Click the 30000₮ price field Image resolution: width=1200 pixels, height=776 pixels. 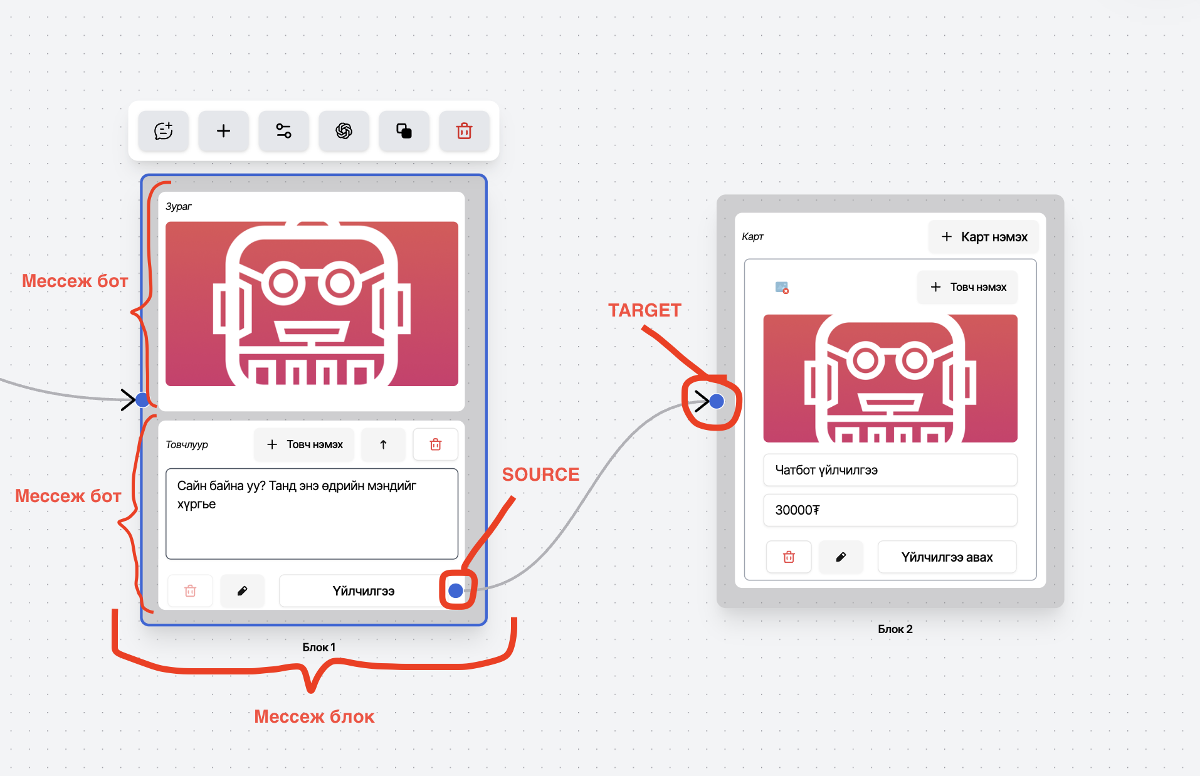coord(890,510)
